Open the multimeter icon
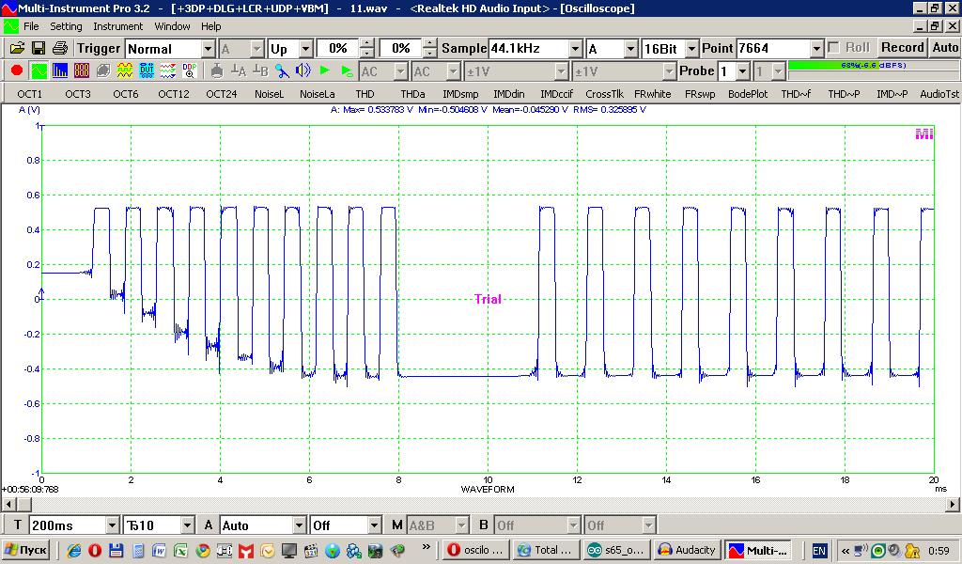The width and height of the screenshot is (962, 564). 82,70
